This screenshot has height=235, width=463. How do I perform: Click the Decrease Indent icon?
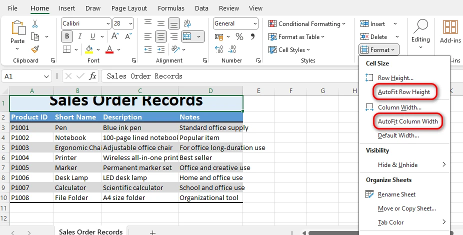(148, 49)
